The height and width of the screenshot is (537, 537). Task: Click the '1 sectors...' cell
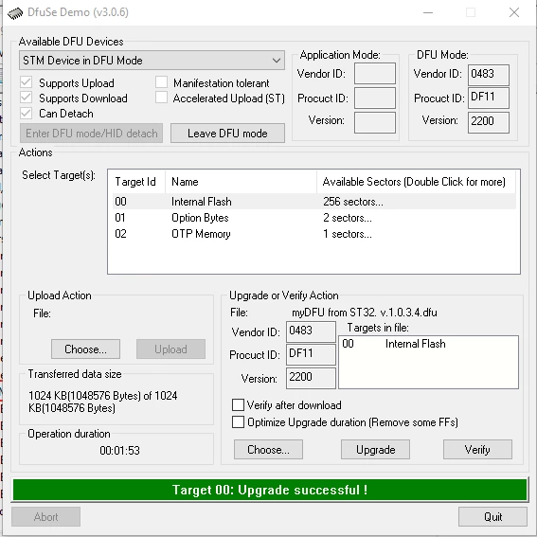coord(348,234)
